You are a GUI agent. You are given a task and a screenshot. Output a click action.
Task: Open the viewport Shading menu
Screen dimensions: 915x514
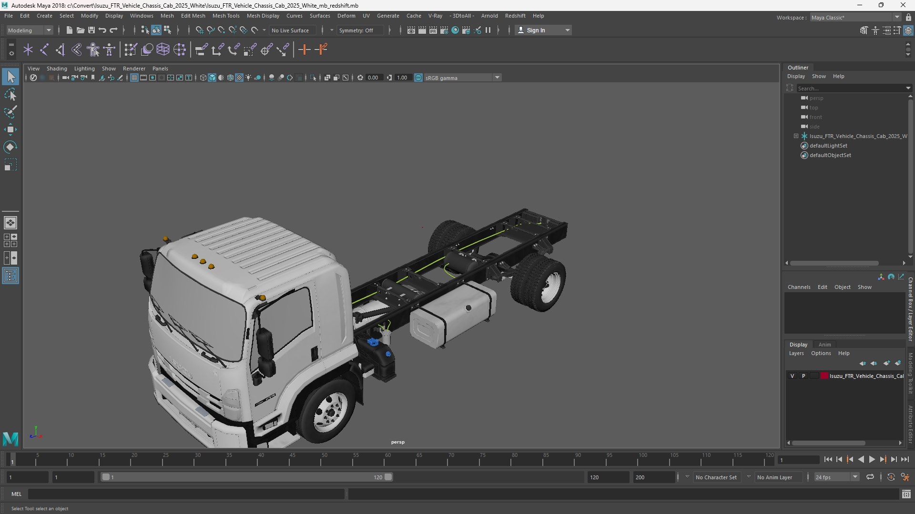[57, 69]
